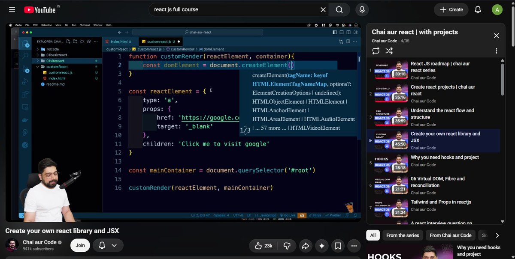Open the Tailwind and Props in reactjs thumbnail
Image resolution: width=515 pixels, height=259 pixels.
click(391, 207)
